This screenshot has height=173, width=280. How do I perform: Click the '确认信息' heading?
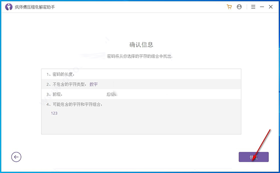coord(141,45)
